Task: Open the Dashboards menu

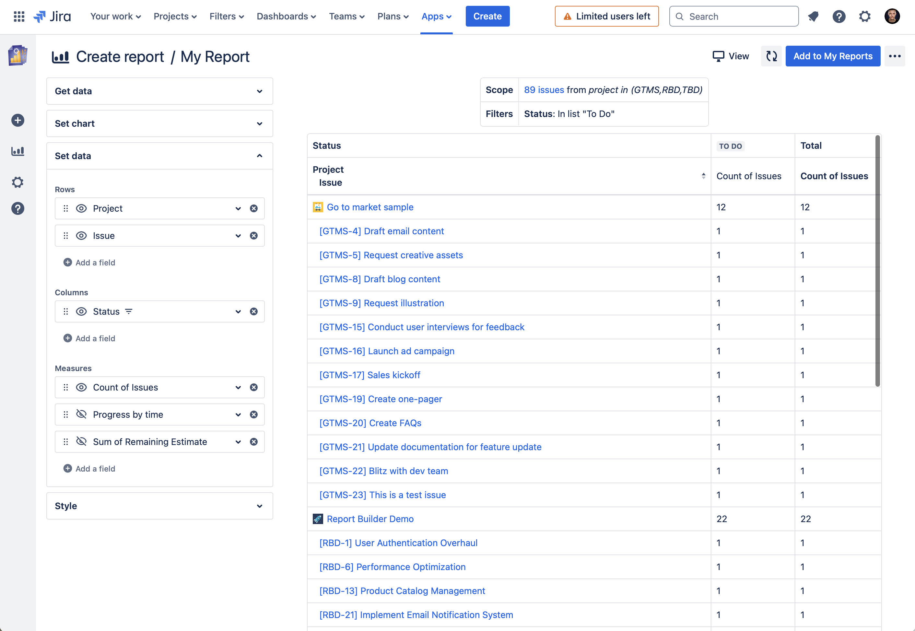Action: click(x=286, y=16)
